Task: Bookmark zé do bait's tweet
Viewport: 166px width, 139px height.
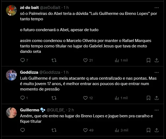Action: point(148,60)
